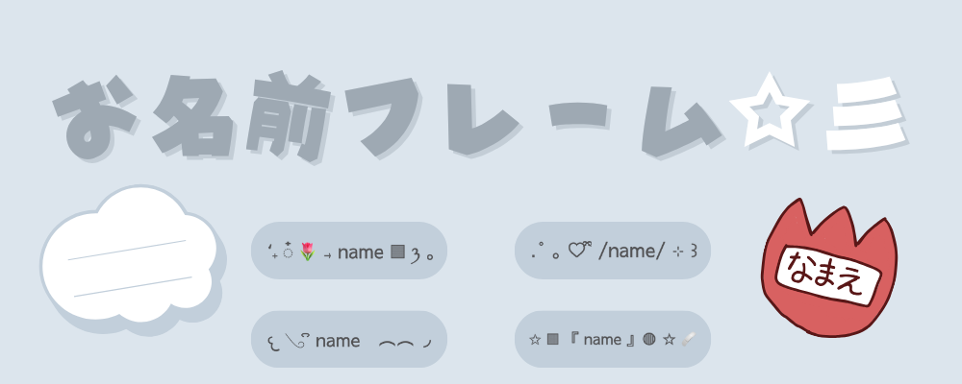Click the bandage emoji in star frame
The width and height of the screenshot is (962, 384).
point(689,339)
